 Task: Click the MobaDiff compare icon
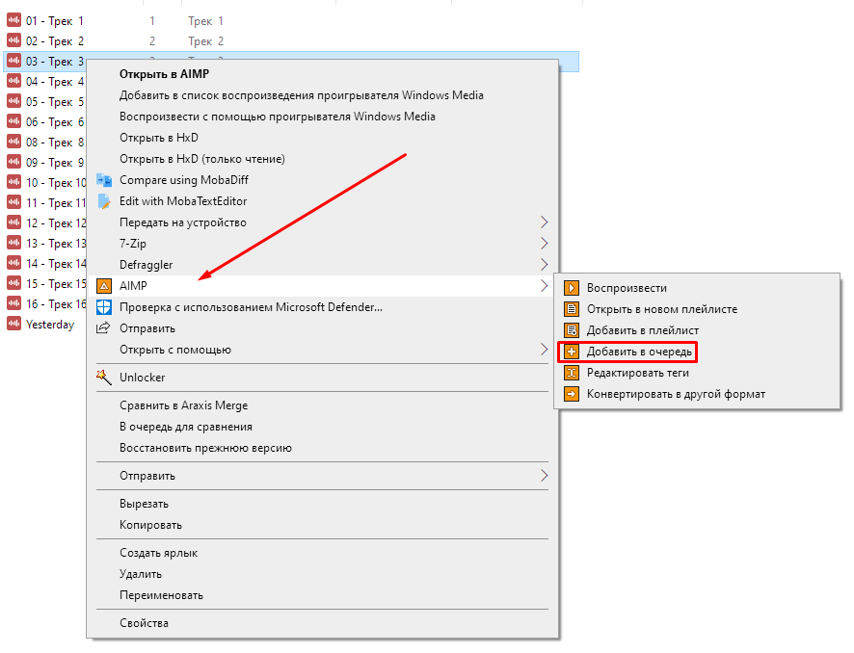[103, 179]
